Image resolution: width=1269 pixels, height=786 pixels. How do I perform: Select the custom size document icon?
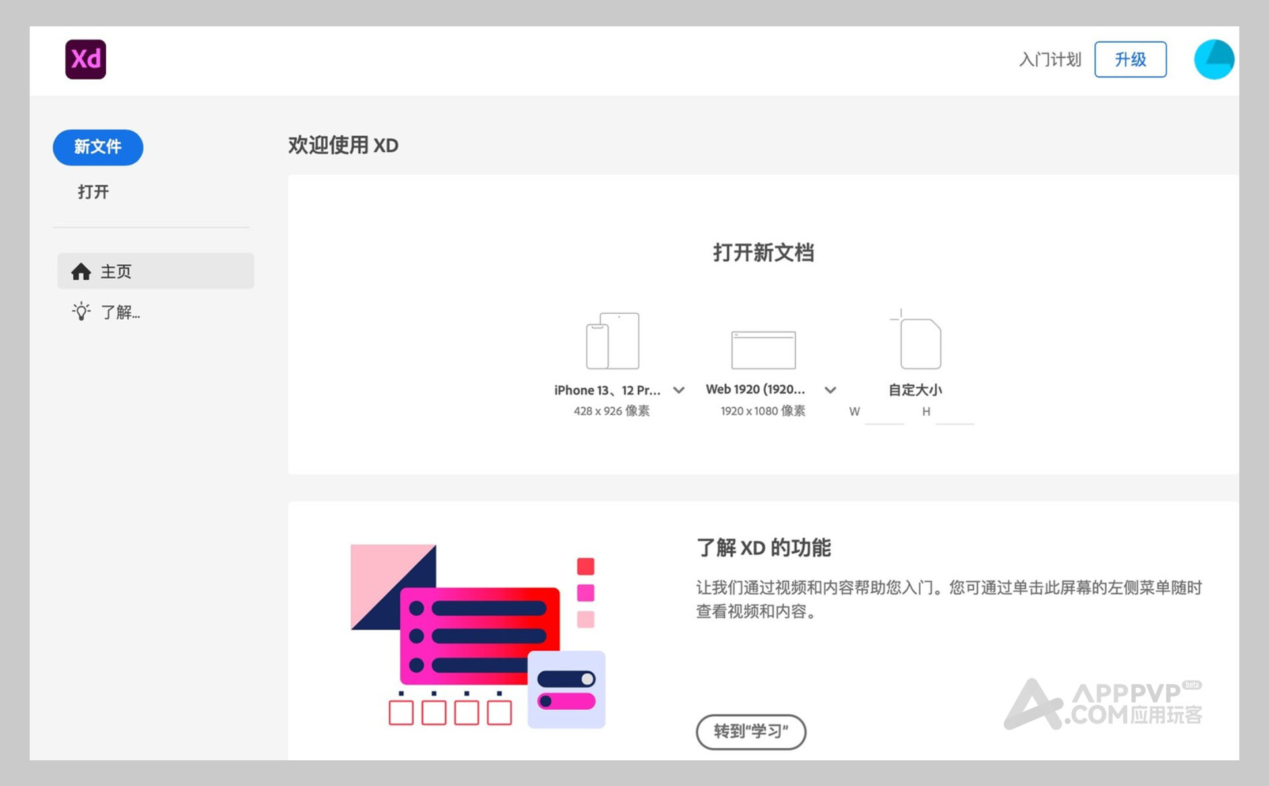916,340
